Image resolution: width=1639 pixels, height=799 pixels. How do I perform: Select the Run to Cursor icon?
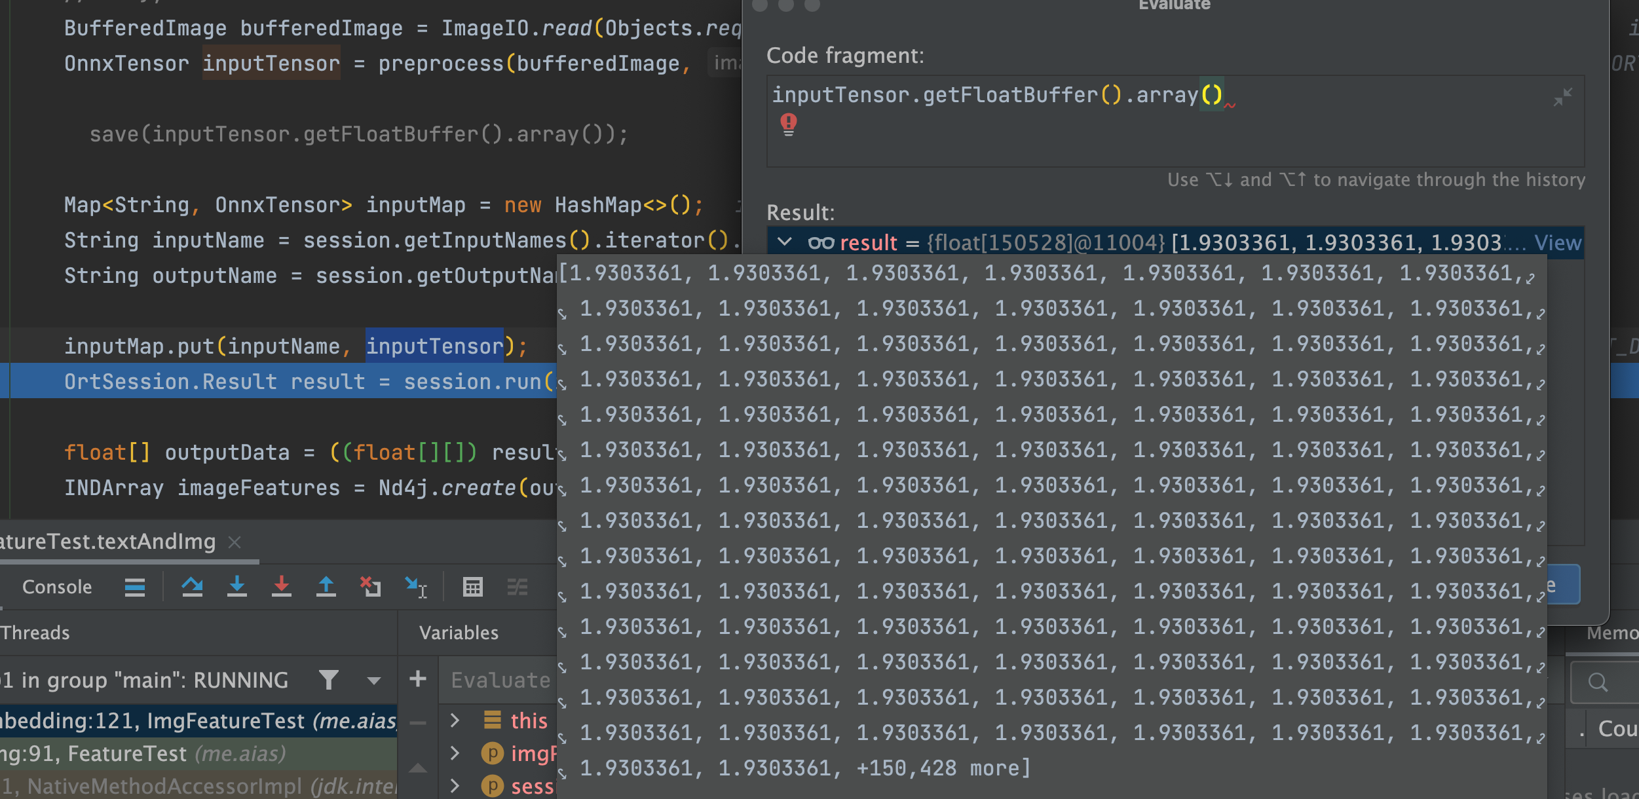[417, 587]
